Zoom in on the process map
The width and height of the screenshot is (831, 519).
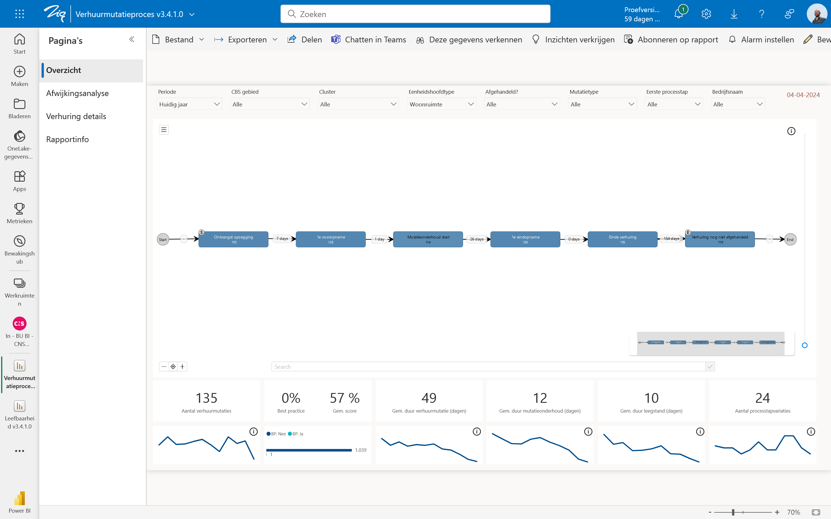[182, 366]
